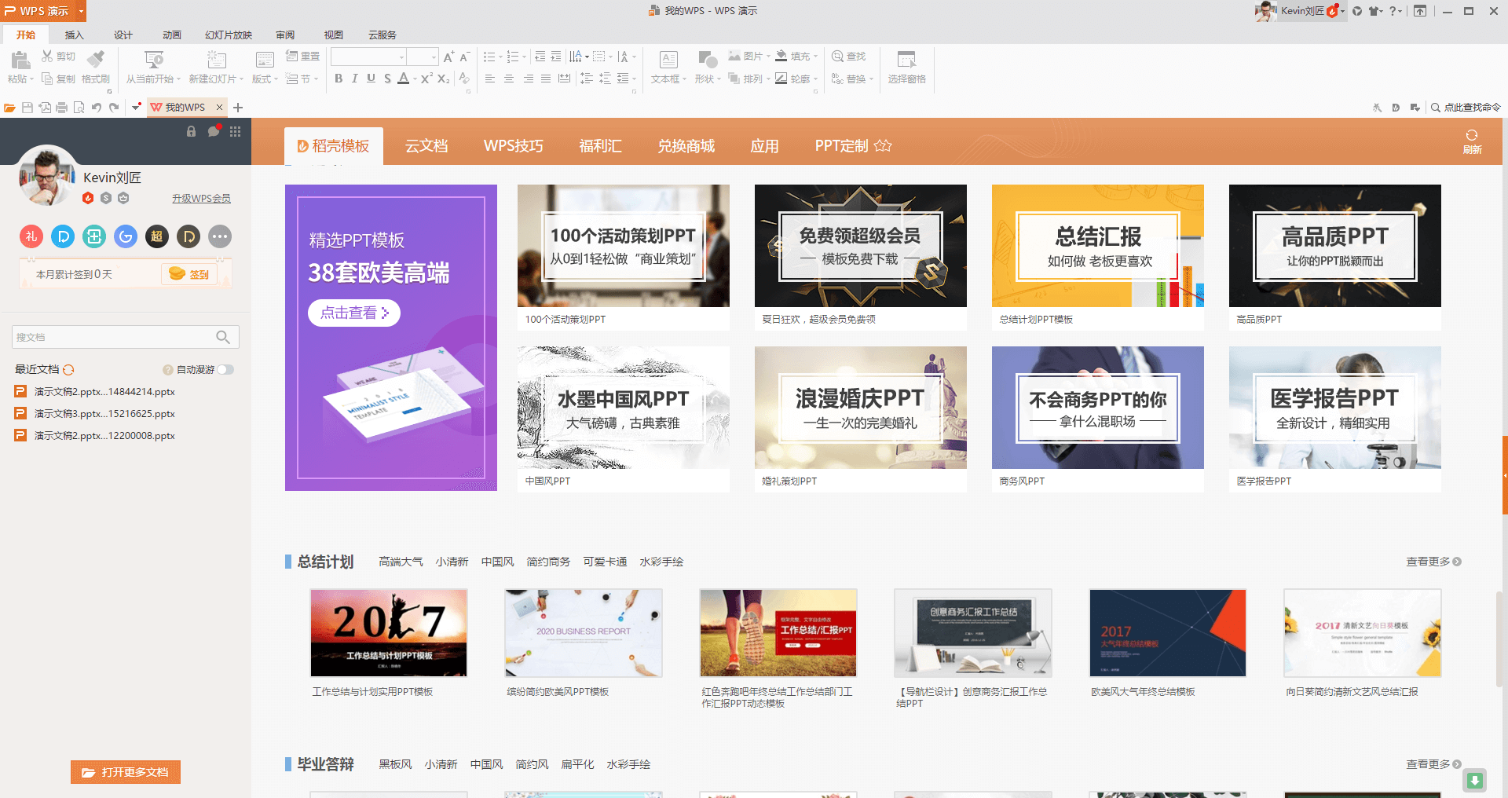Switch to the 插入 ribbon tab
This screenshot has height=798, width=1508.
click(x=75, y=35)
